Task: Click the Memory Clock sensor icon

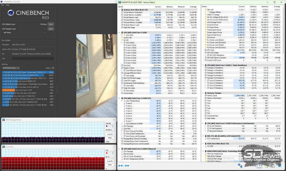Action: point(206,95)
